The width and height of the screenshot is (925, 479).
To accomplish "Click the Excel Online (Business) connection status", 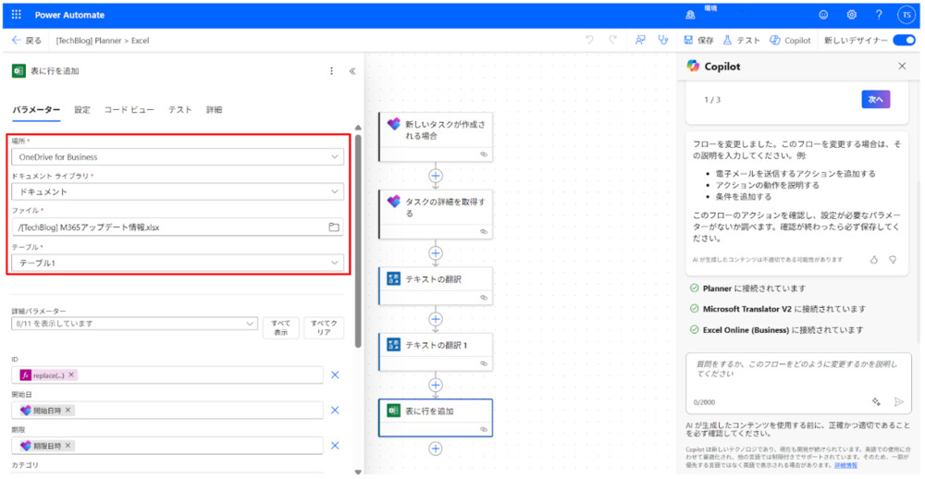I will [777, 329].
